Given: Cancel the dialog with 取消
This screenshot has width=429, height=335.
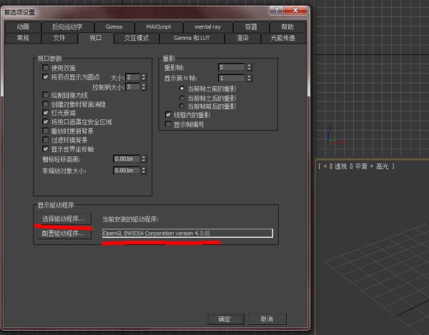Looking at the screenshot, I should [267, 319].
